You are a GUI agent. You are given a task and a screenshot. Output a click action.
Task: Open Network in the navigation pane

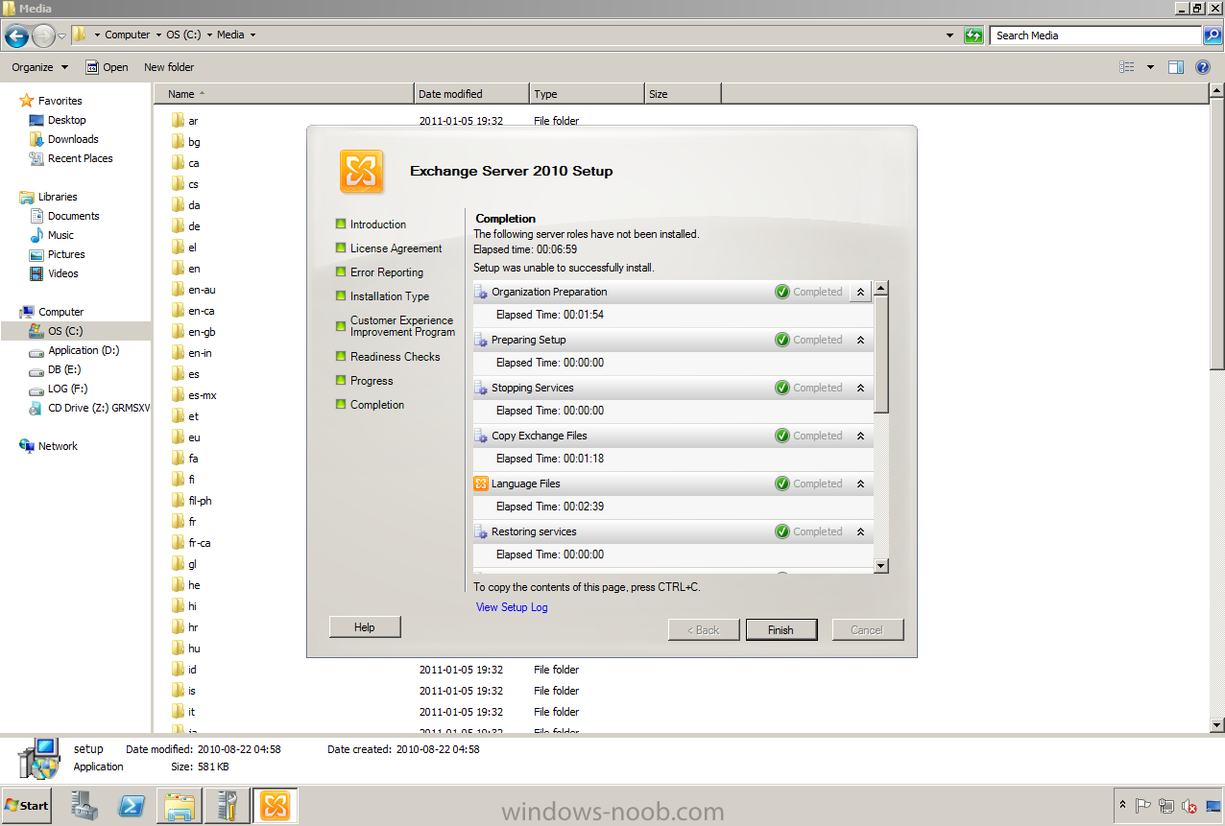[x=49, y=446]
